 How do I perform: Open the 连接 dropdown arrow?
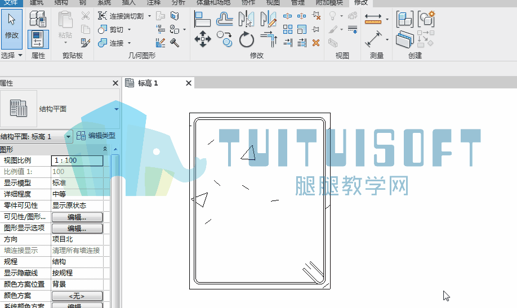click(x=130, y=43)
